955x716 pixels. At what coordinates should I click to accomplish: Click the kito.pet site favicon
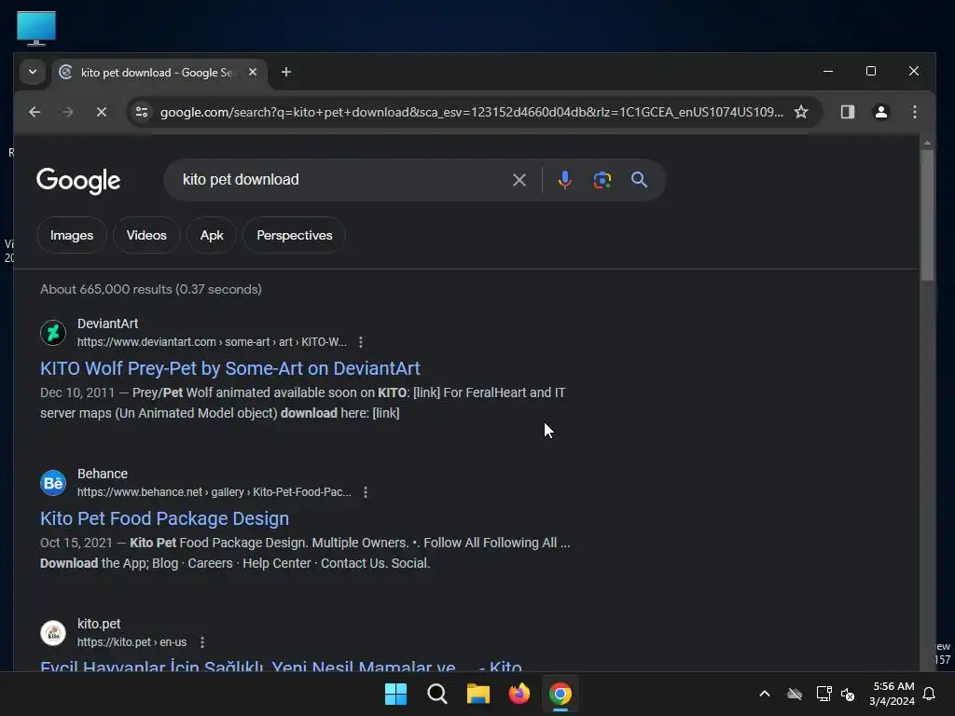tap(53, 633)
